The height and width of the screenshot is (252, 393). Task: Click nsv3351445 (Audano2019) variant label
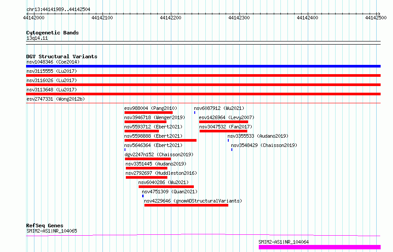pyautogui.click(x=156, y=164)
